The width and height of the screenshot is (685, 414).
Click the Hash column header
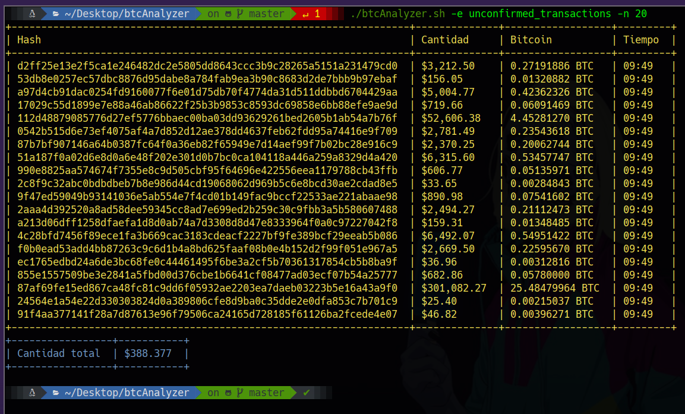(x=29, y=40)
